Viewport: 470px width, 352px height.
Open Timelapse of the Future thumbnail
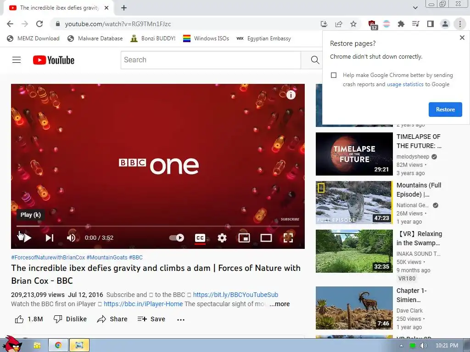click(354, 154)
